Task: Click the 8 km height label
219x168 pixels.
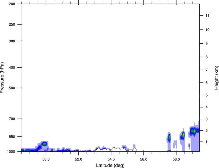Action: coord(207,57)
